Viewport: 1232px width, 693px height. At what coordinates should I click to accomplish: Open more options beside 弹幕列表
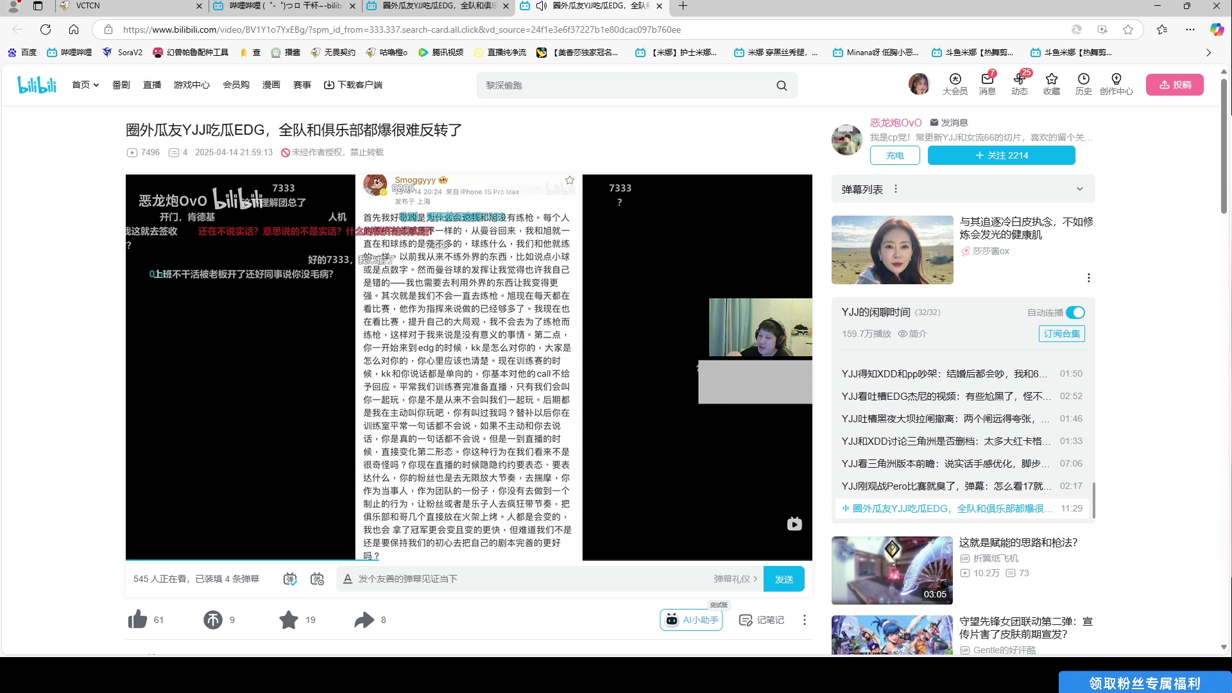(896, 189)
